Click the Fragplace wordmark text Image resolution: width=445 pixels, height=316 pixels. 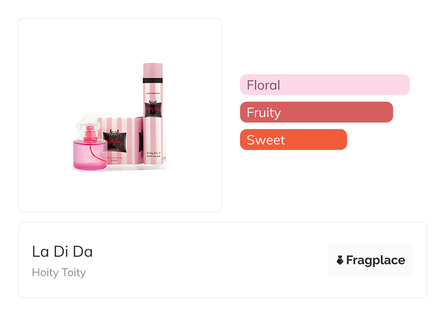click(x=376, y=260)
